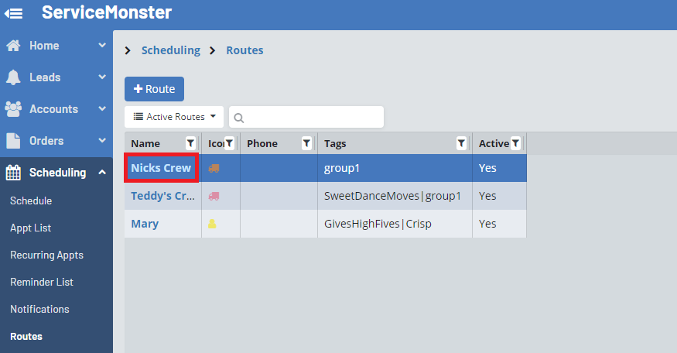Click the filter icon on Icon column
Viewport: 677px width, 353px height.
pyautogui.click(x=229, y=143)
